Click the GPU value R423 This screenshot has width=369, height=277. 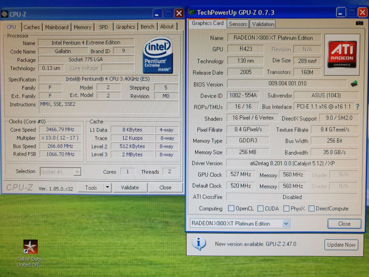click(245, 49)
